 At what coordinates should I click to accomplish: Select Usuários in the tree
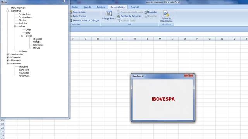[22, 51]
